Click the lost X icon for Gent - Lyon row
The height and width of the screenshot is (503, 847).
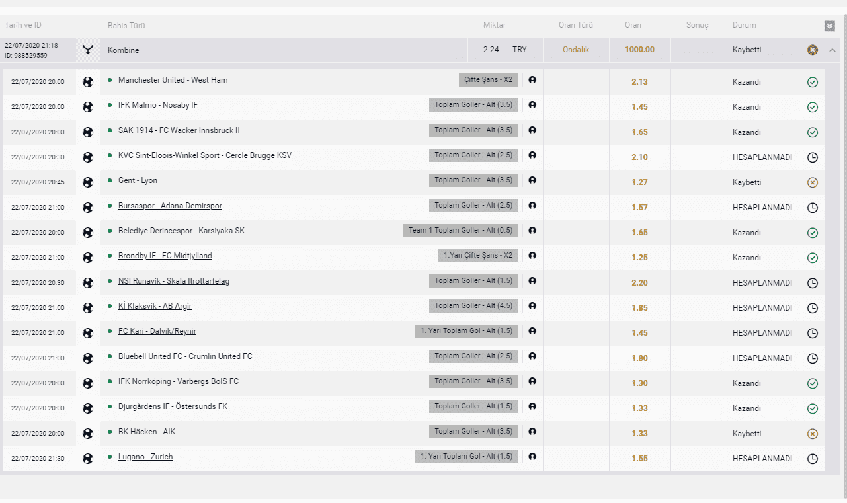[x=813, y=182]
